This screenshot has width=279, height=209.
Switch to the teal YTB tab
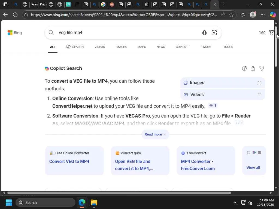tap(68, 4)
